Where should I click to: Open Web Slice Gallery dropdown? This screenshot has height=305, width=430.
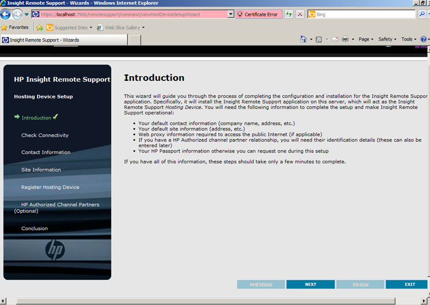pyautogui.click(x=120, y=27)
